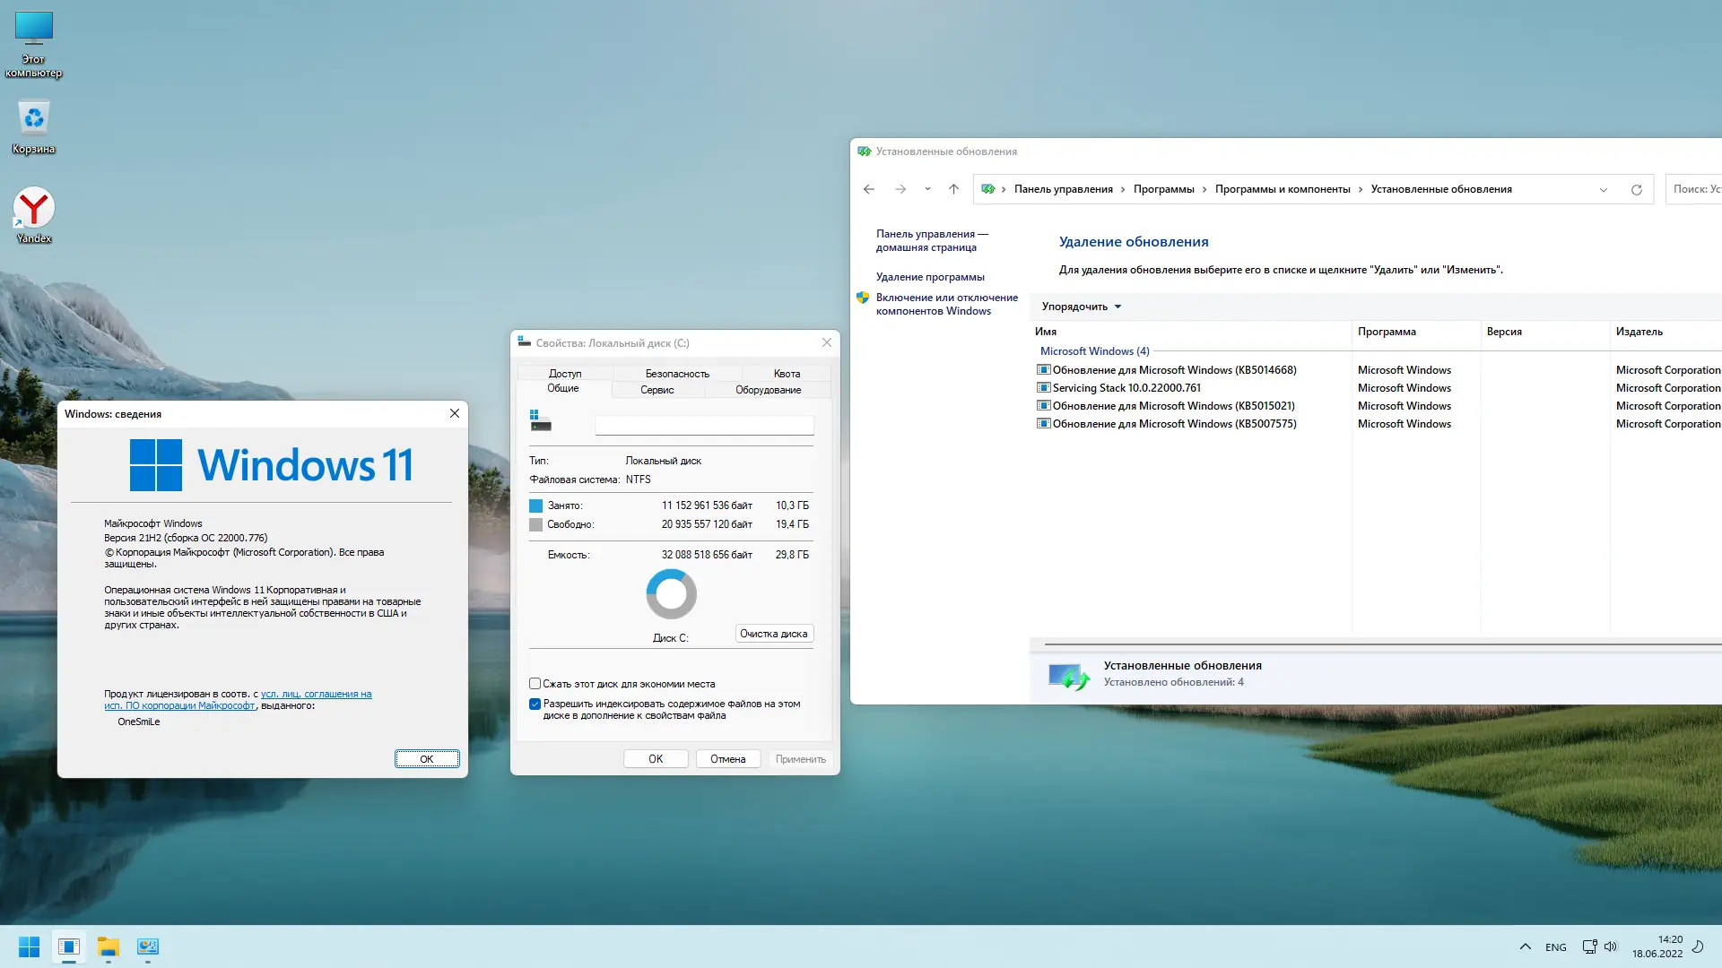Uncheck the allow indexing files checkbox
Screen dimensions: 1722x968
535,704
